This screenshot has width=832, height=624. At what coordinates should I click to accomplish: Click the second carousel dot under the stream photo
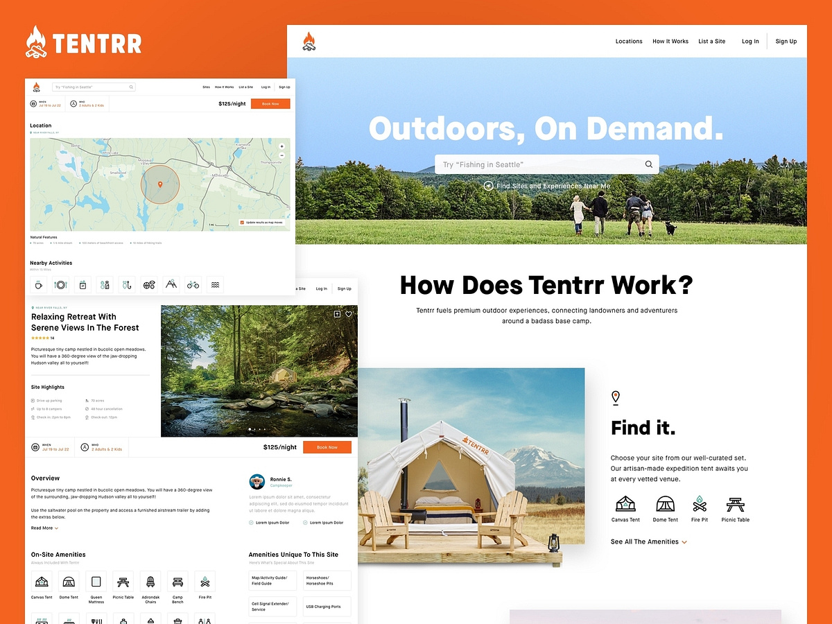click(x=254, y=429)
